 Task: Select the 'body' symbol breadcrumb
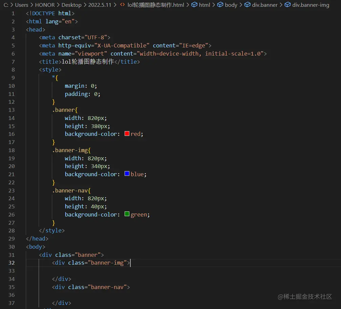pyautogui.click(x=231, y=5)
